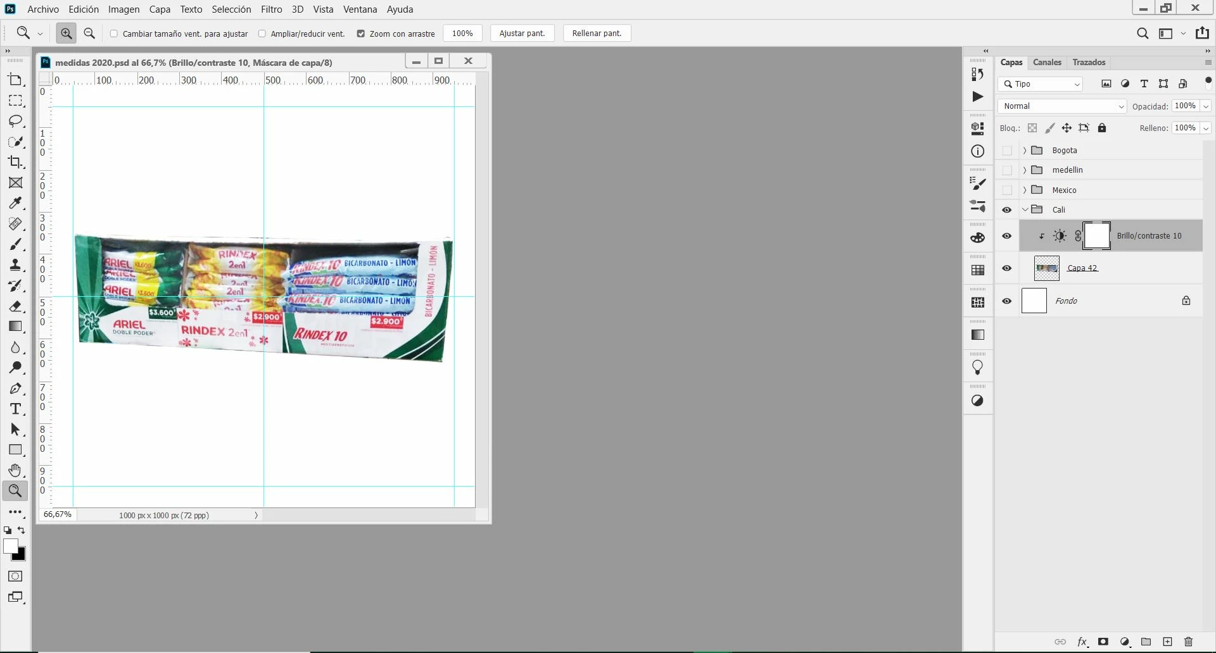Select the Artboard tool
The image size is (1216, 653).
pyautogui.click(x=15, y=80)
